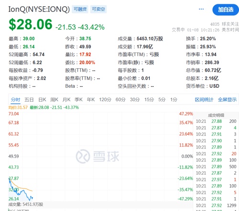Click the 全屏显示 link
This screenshot has height=211, width=239.
pyautogui.click(x=227, y=100)
